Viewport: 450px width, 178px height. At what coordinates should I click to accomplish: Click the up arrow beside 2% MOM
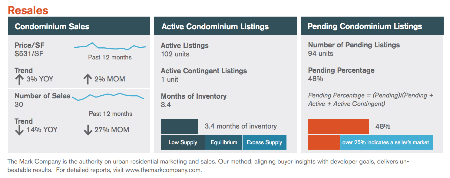[87, 79]
